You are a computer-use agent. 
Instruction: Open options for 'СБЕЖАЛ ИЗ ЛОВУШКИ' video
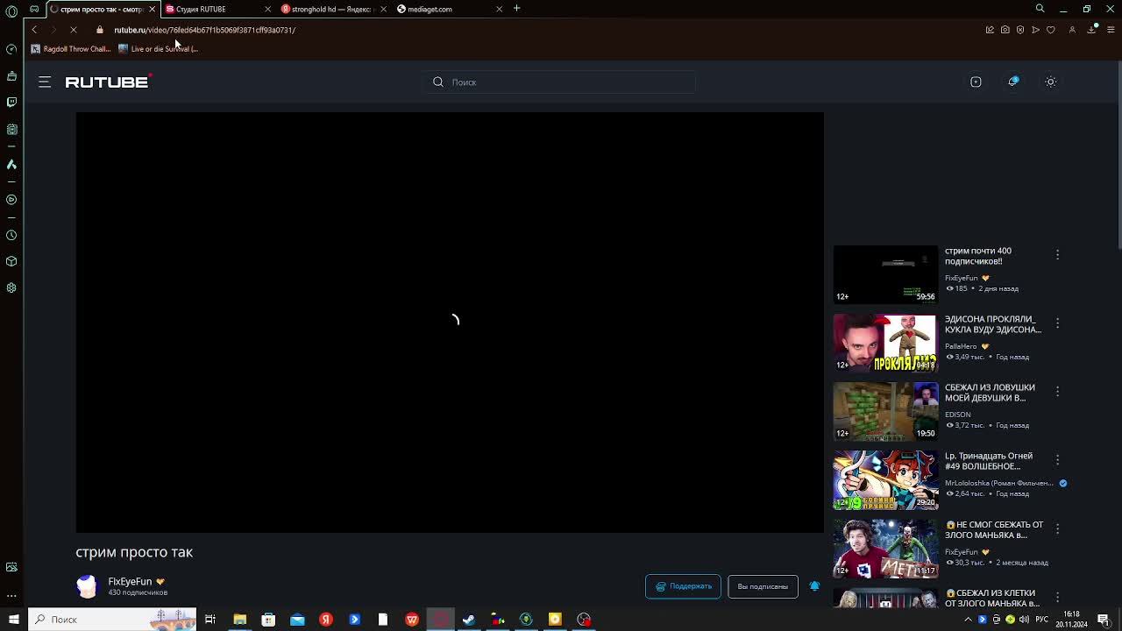pos(1057,391)
